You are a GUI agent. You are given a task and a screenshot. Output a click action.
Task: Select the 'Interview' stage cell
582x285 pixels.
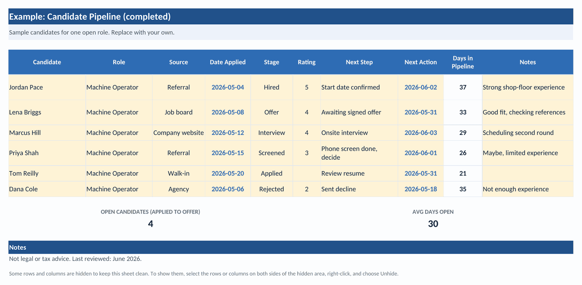(272, 133)
